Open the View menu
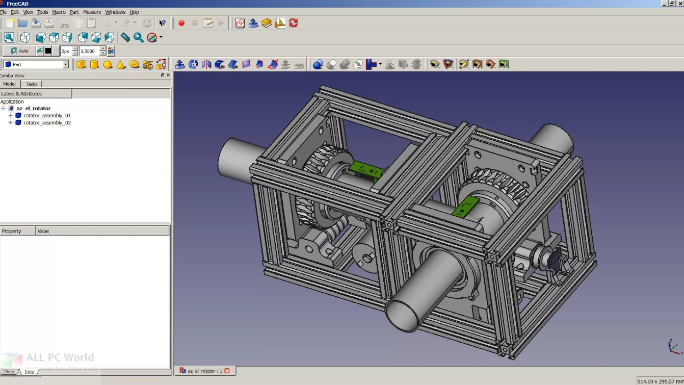This screenshot has height=385, width=684. (x=28, y=12)
